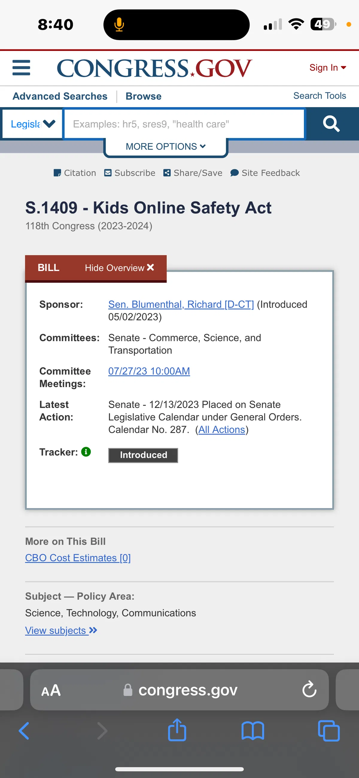Tap Safari's share icon
Viewport: 359px width, 778px height.
coord(177,730)
